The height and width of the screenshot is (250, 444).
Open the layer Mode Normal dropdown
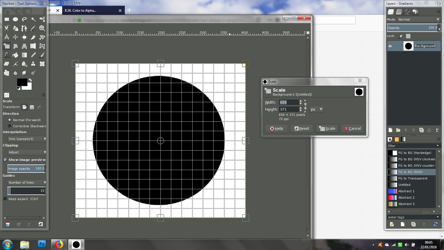(x=419, y=19)
